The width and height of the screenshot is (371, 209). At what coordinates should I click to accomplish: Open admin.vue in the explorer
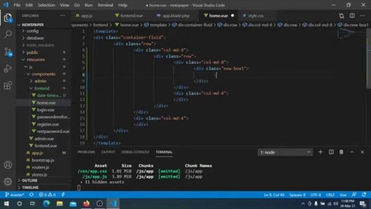[44, 139]
